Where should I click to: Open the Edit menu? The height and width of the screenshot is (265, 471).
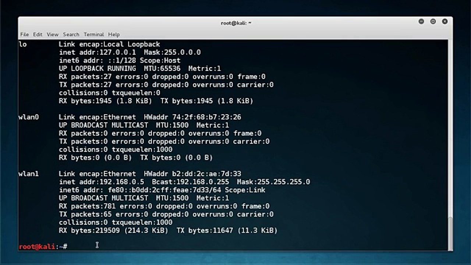point(38,34)
